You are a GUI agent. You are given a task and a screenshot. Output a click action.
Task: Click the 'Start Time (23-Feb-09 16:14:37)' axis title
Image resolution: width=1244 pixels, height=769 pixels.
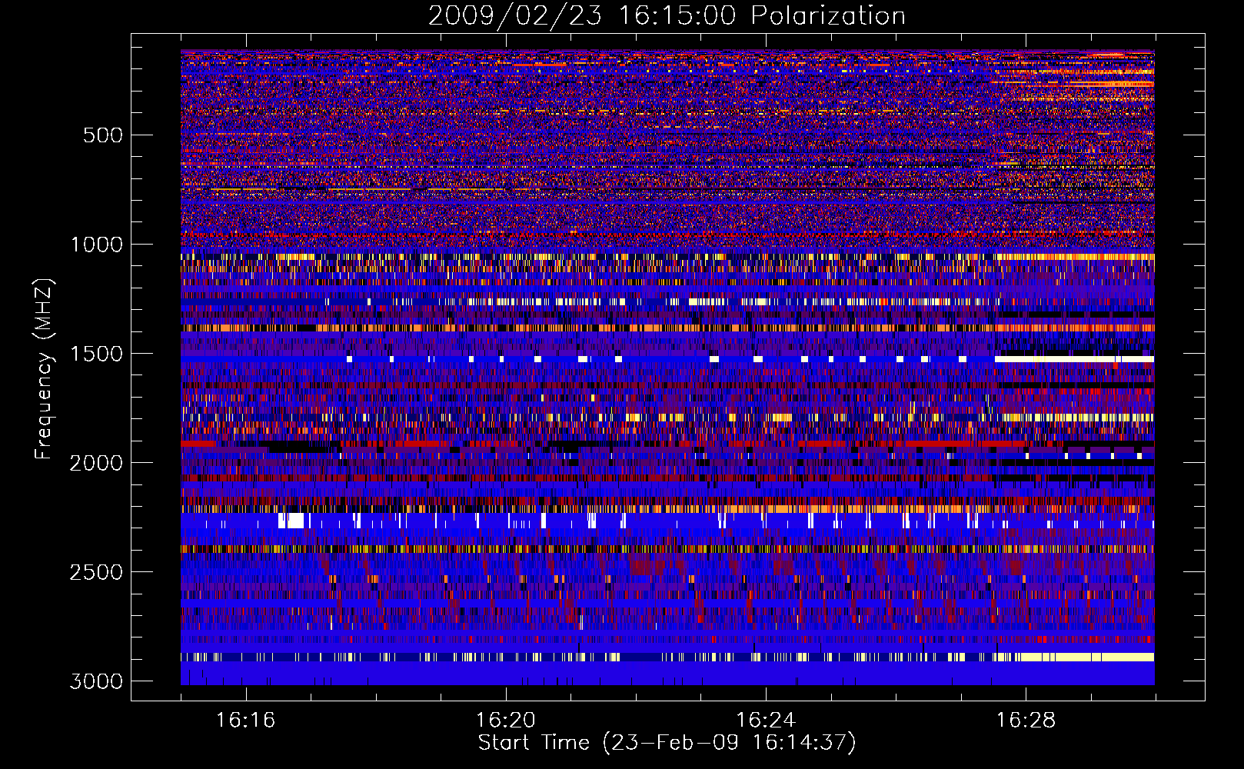[667, 743]
